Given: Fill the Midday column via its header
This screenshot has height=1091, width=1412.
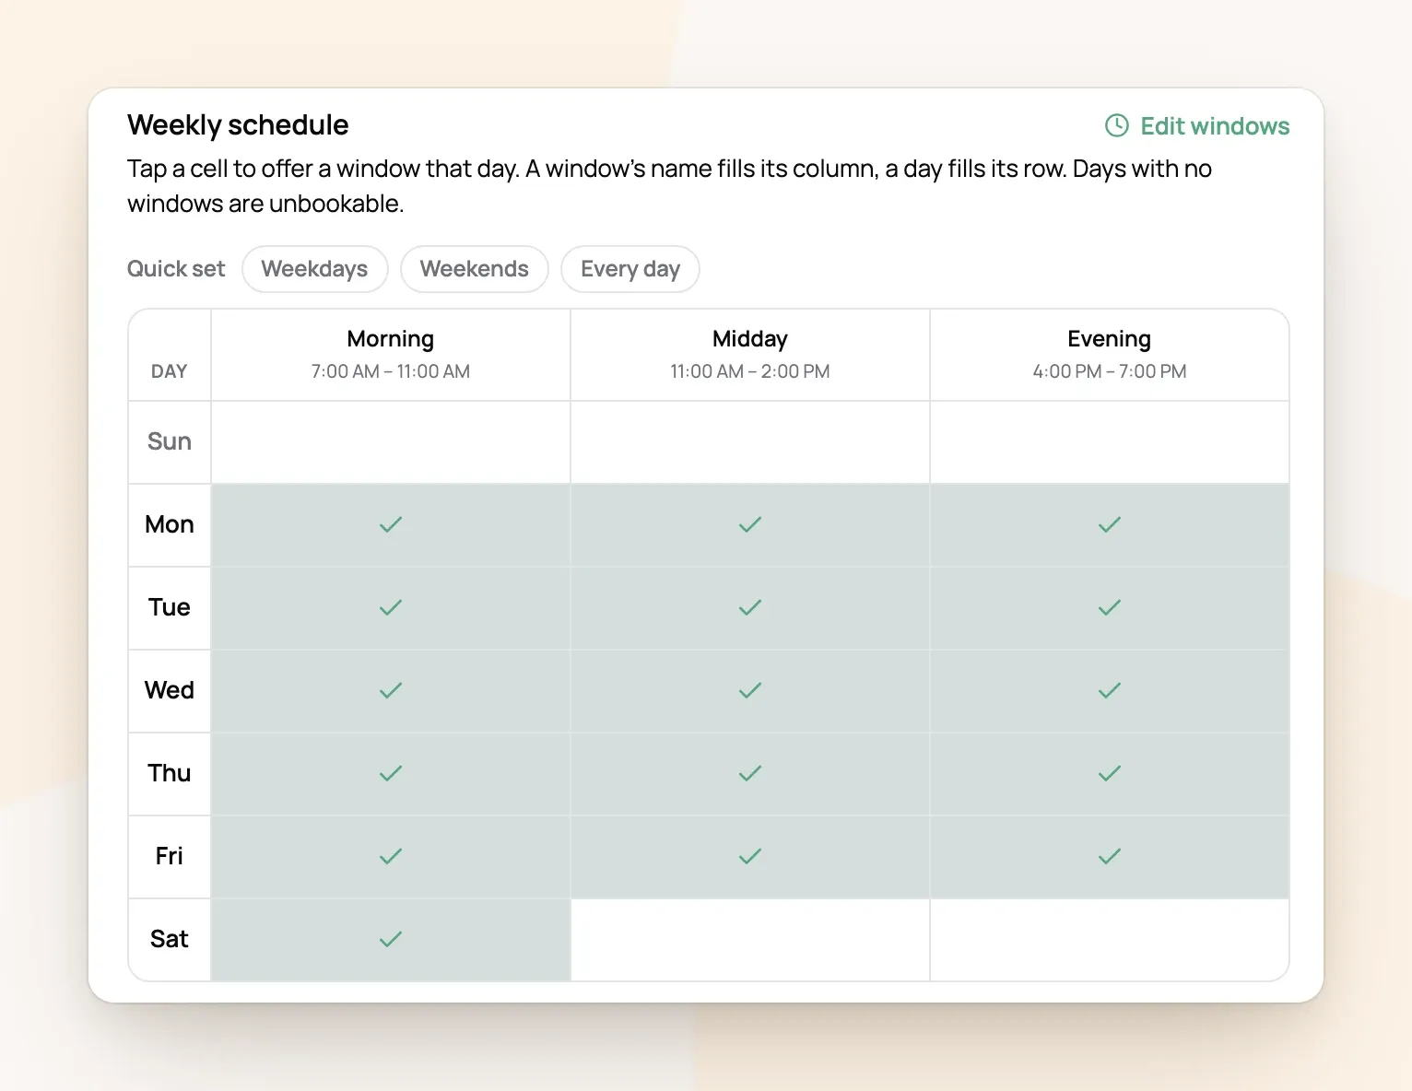Looking at the screenshot, I should [750, 355].
